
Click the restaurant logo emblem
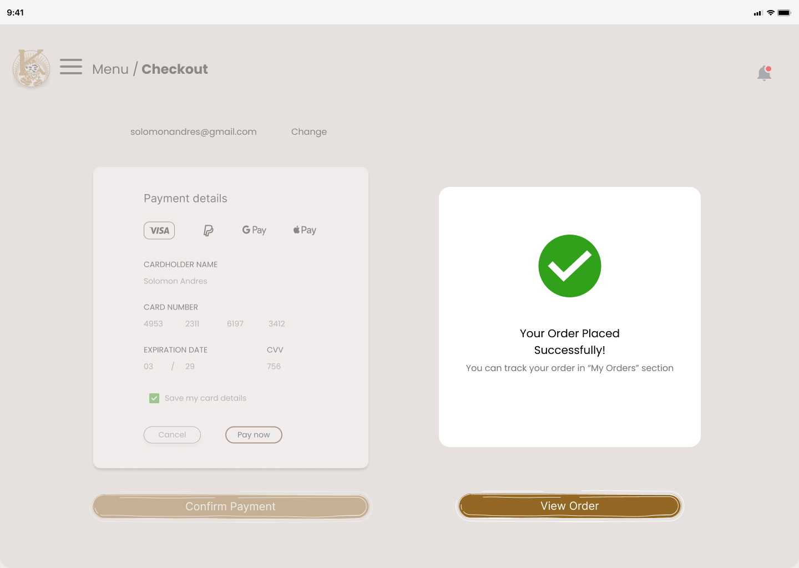[x=32, y=69]
